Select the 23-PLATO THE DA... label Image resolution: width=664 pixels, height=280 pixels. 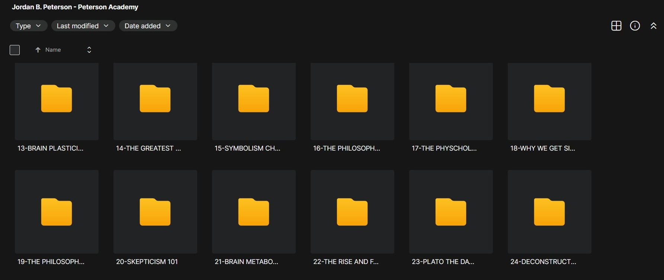tap(443, 262)
